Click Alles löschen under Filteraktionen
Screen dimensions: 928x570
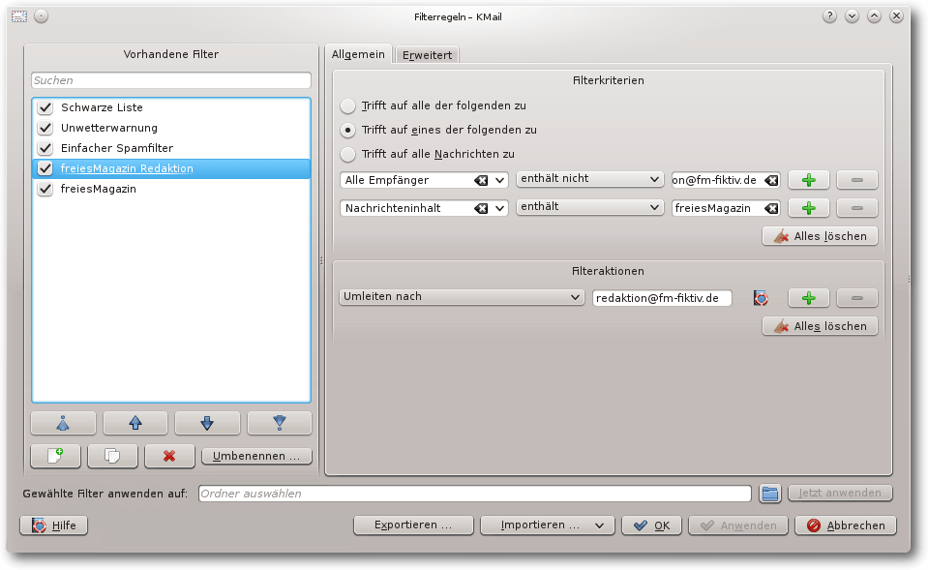[820, 326]
